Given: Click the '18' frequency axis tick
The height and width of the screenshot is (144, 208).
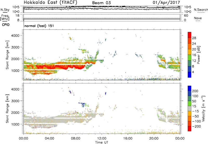Looking at the screenshot, I should pyautogui.click(x=17, y=16).
